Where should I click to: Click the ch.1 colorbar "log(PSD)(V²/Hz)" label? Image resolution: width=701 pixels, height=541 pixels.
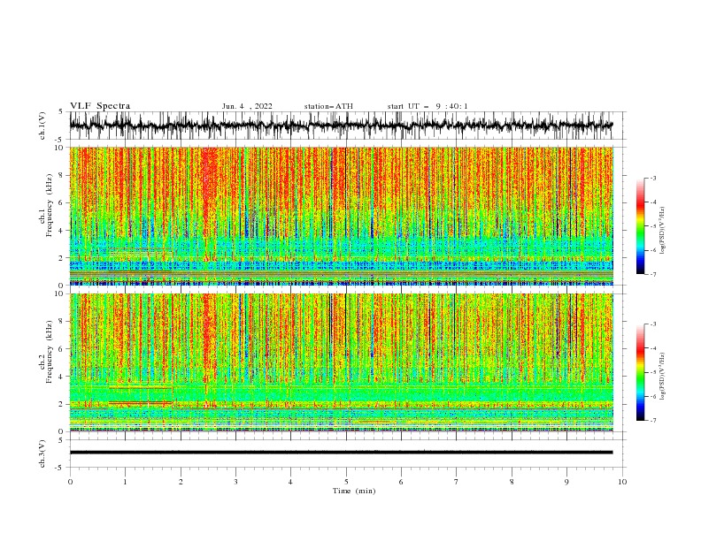tap(662, 231)
